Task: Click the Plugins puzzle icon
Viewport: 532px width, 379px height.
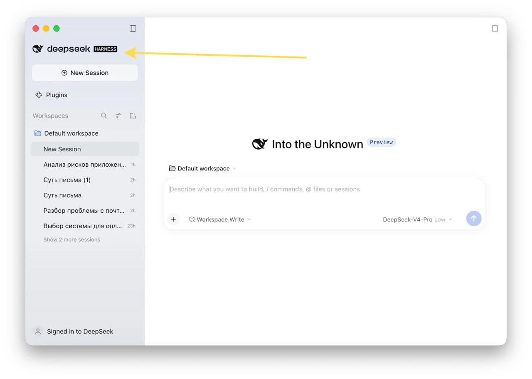Action: (x=39, y=95)
